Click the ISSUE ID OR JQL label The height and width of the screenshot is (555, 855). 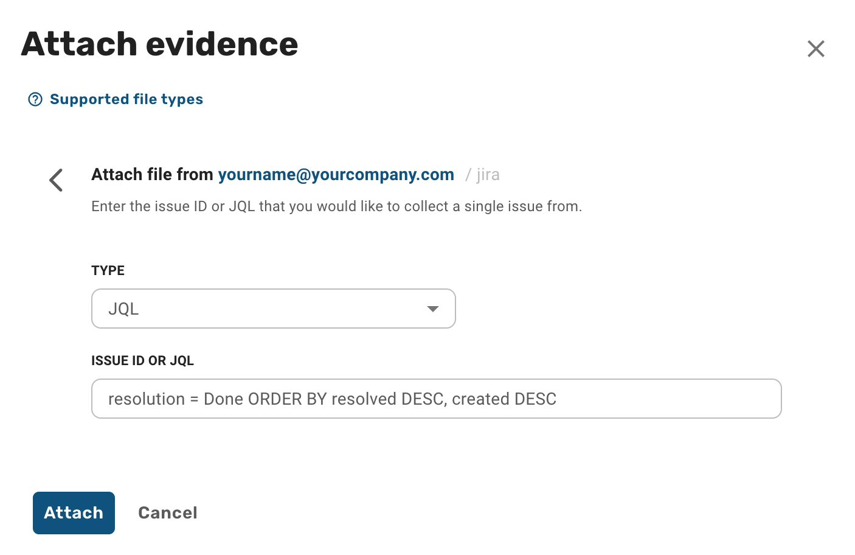[142, 361]
